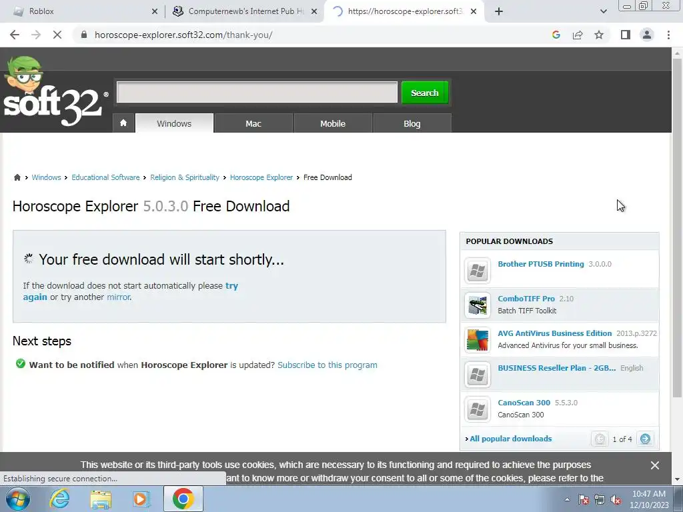The height and width of the screenshot is (512, 683).
Task: Click the padlock site info icon
Action: (84, 35)
